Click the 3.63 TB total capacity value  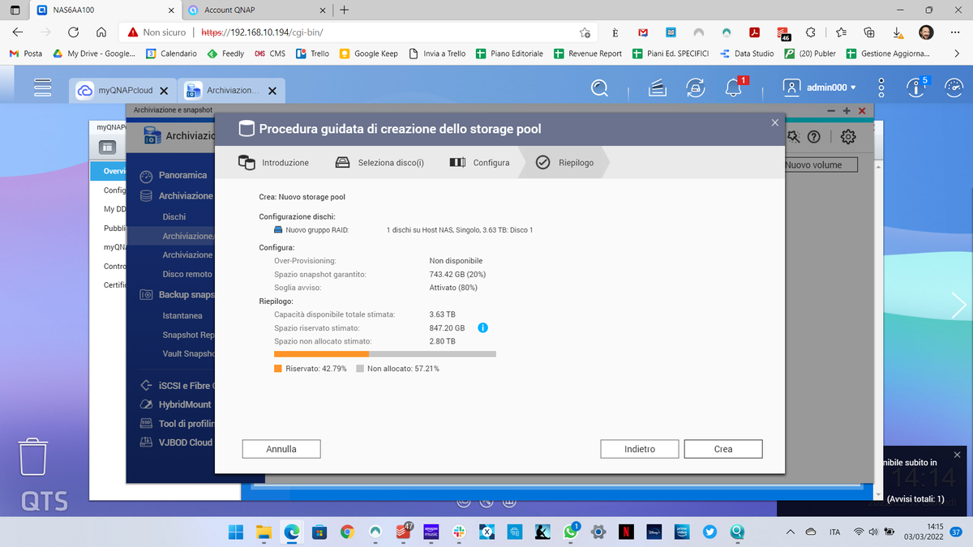[x=442, y=314]
